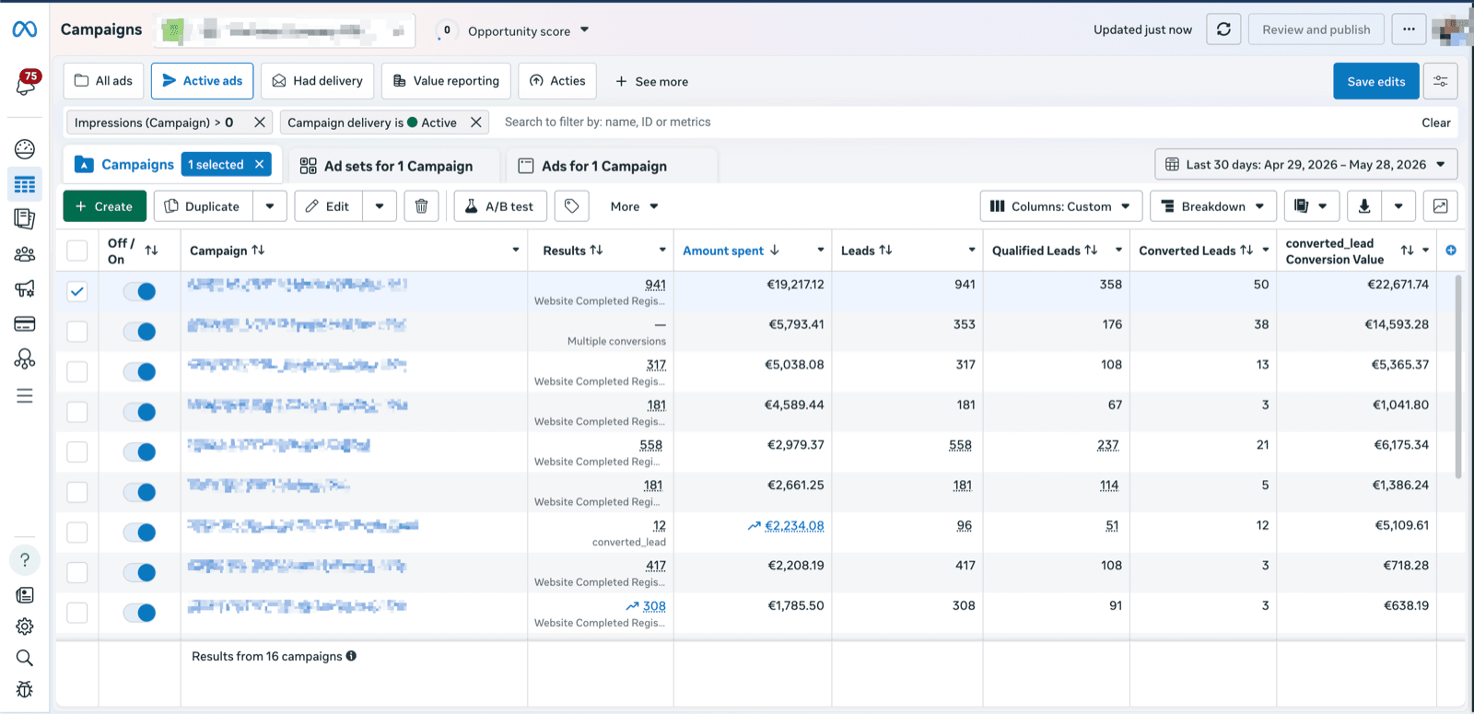Open the Acties view
Viewport: 1474px width, 714px height.
[x=558, y=81]
